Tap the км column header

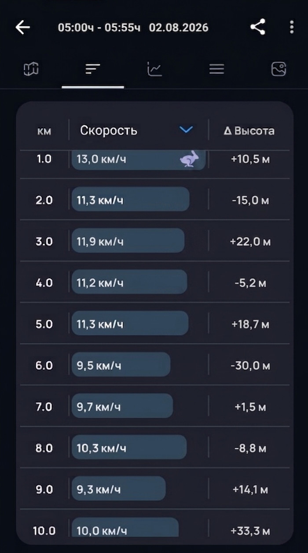tap(44, 131)
